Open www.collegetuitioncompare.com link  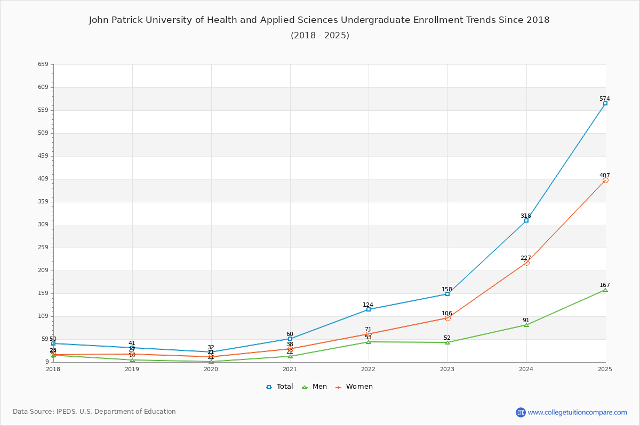tap(578, 412)
